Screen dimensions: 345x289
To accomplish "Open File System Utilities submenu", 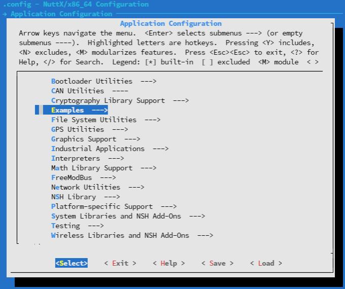I will [x=106, y=120].
